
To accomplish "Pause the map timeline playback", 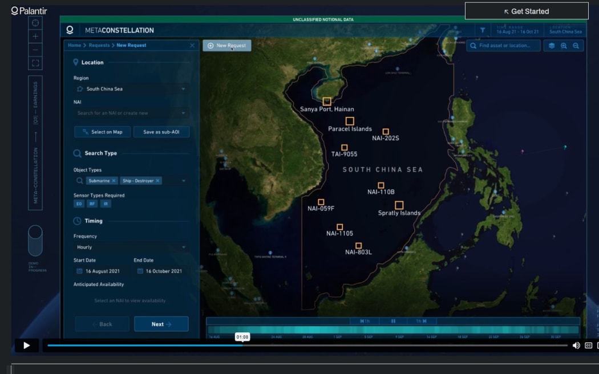I will click(393, 322).
